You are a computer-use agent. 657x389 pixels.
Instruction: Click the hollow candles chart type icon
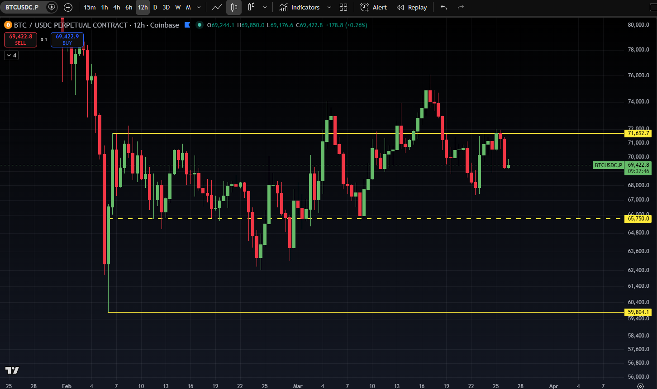(251, 7)
